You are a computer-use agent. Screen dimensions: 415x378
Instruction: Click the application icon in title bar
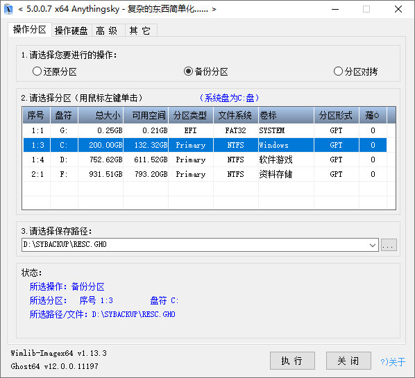pyautogui.click(x=9, y=9)
